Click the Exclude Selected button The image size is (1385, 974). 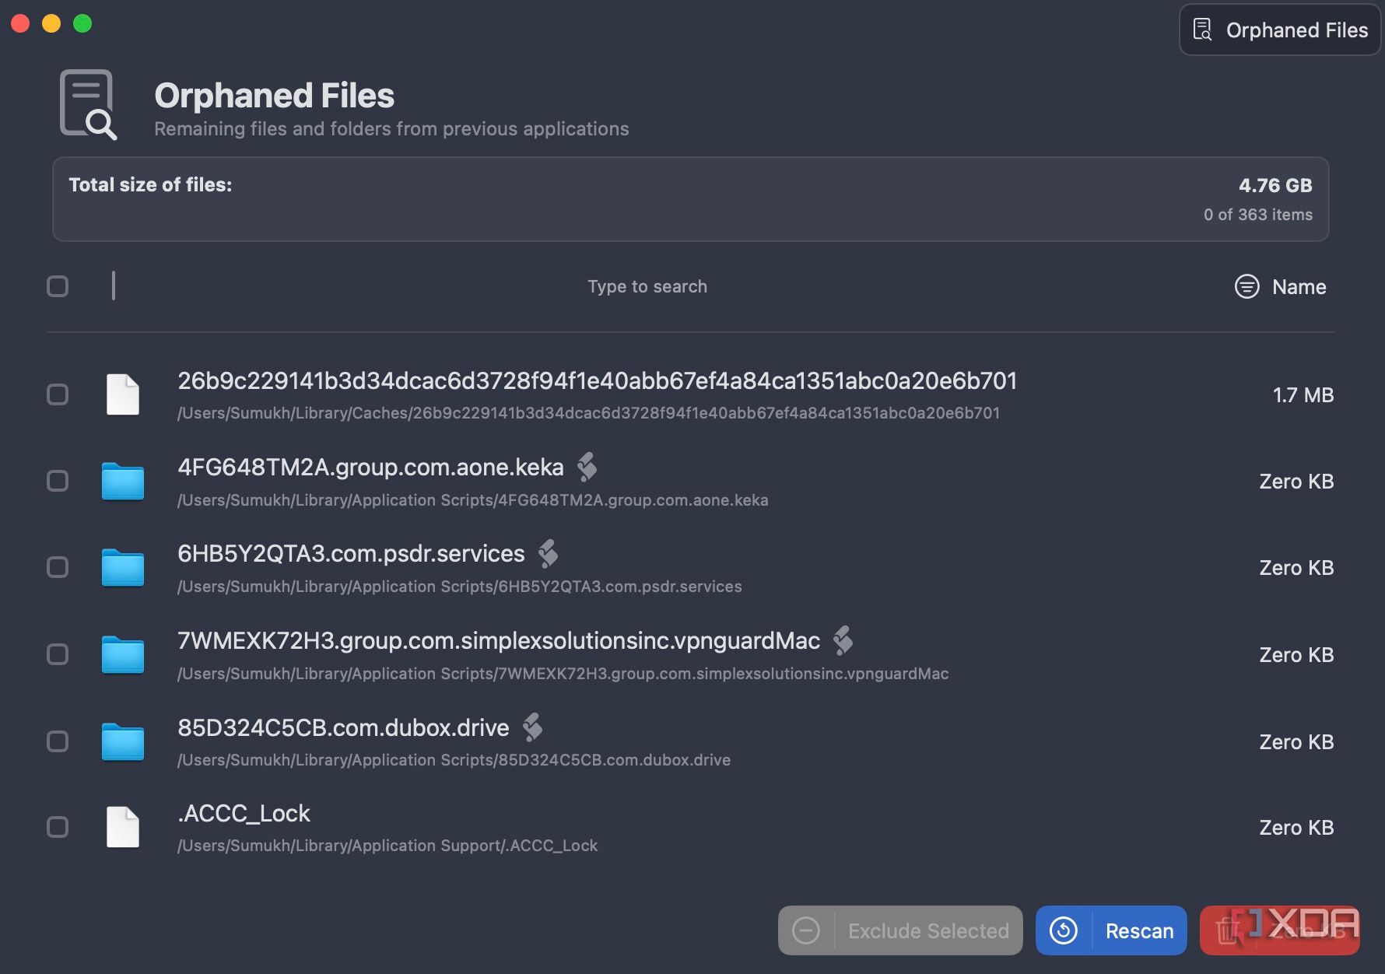[900, 930]
